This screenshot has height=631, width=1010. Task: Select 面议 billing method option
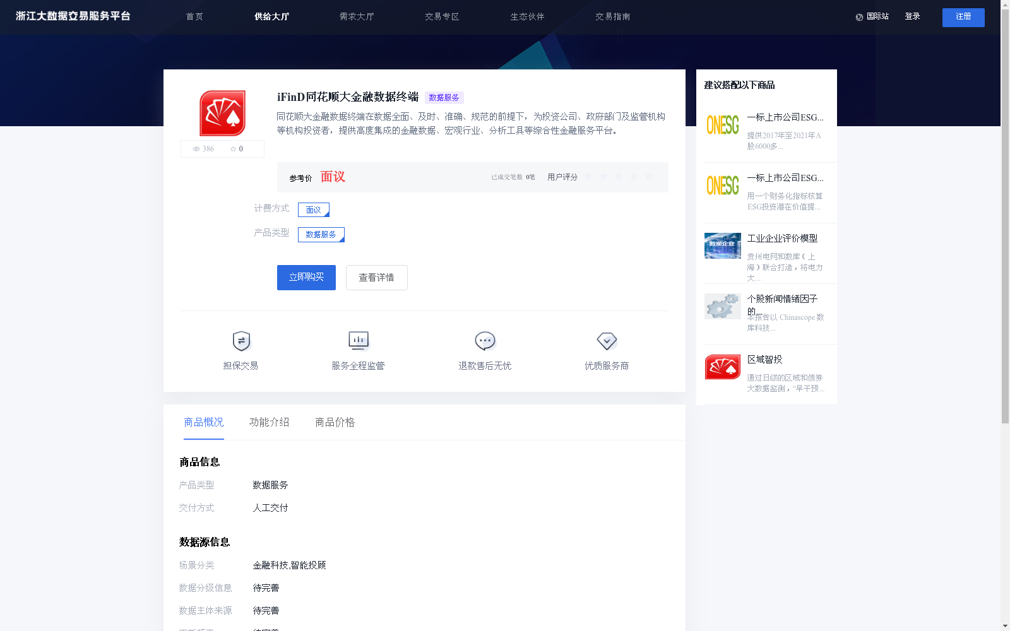[314, 209]
